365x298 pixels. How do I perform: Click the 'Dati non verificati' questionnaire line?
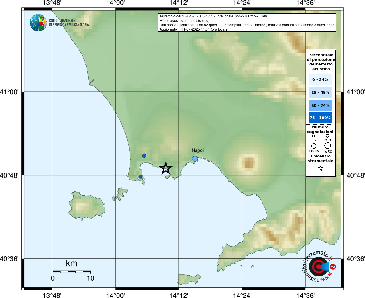pyautogui.click(x=248, y=25)
